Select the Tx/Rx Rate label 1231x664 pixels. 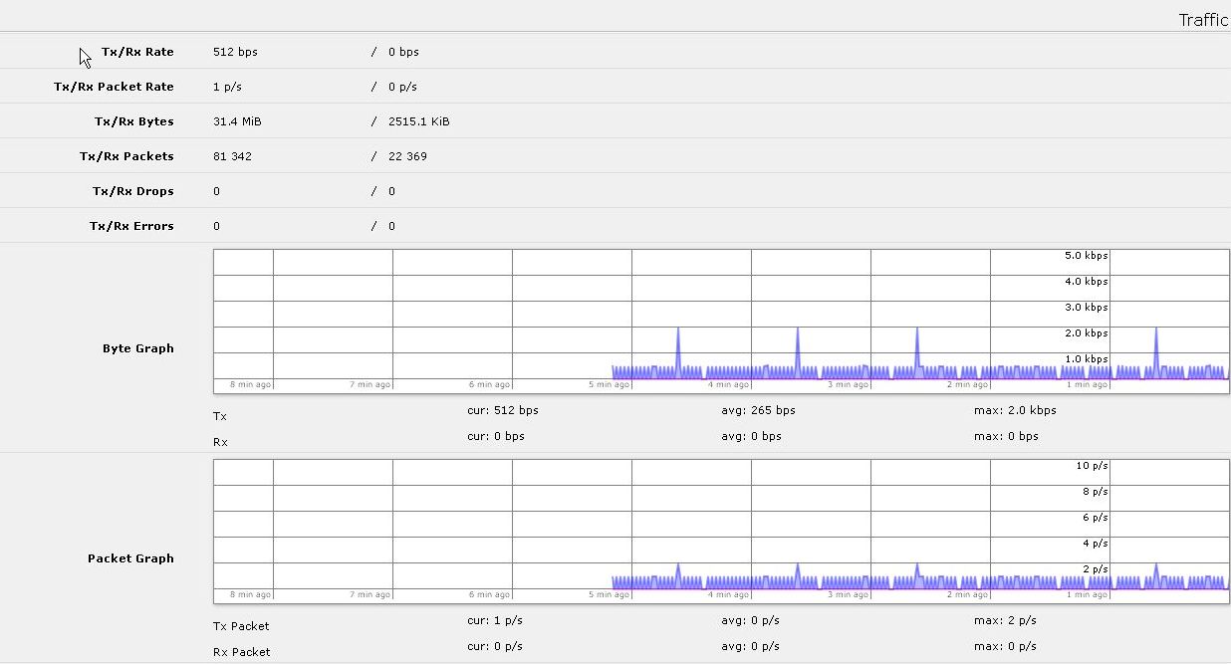[137, 52]
